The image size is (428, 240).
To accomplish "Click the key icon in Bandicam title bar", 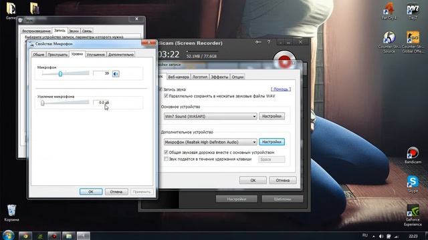I will tap(258, 42).
